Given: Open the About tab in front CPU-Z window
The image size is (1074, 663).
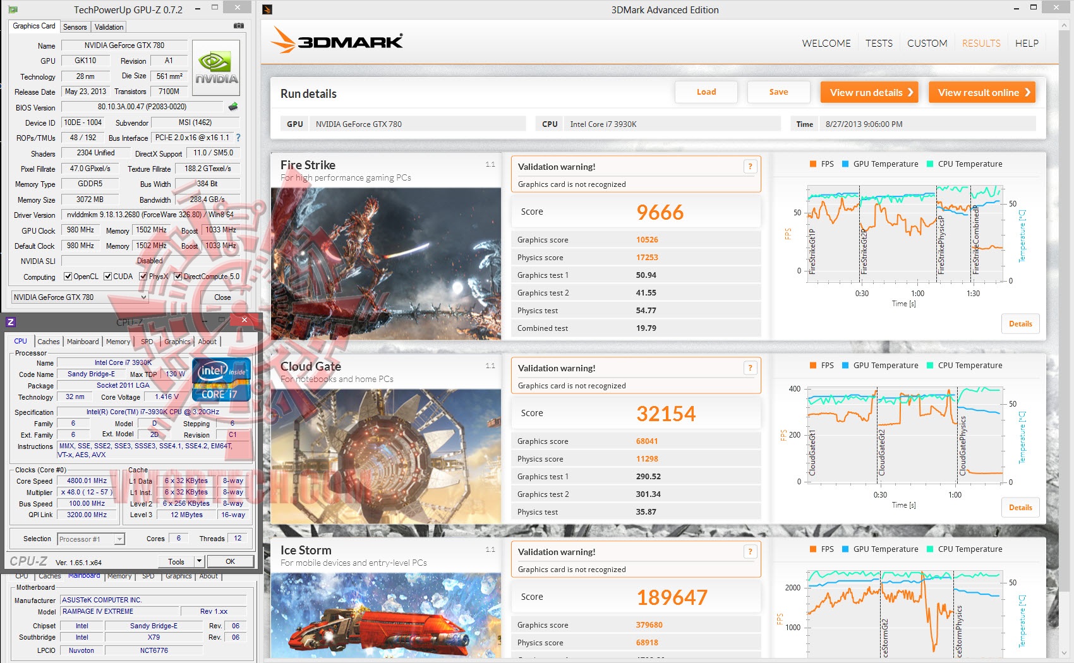Looking at the screenshot, I should 207,342.
